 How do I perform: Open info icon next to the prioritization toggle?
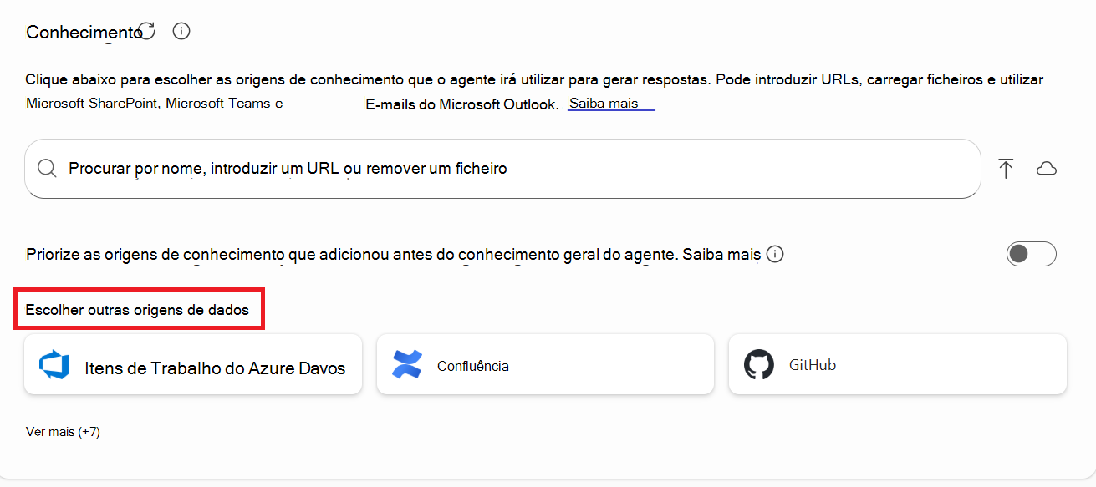click(774, 254)
